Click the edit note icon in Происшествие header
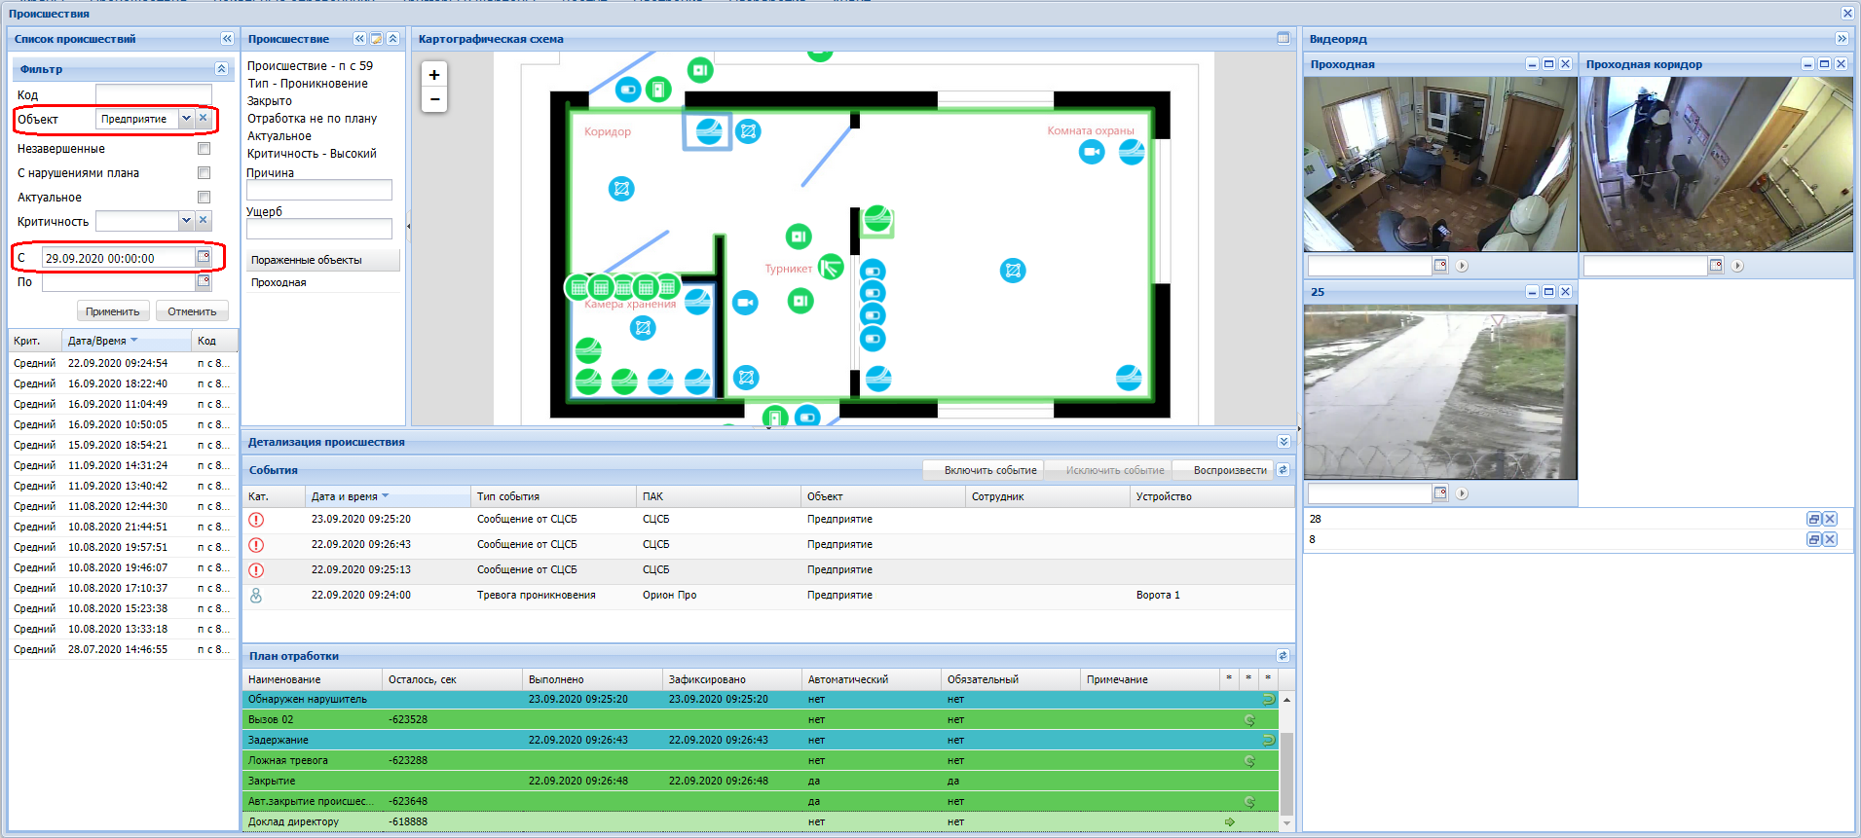Image resolution: width=1861 pixels, height=838 pixels. click(x=376, y=39)
